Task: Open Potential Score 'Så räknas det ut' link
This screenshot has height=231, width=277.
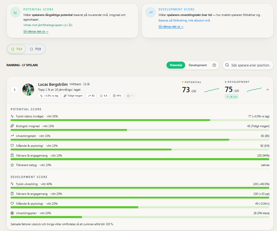Action: [x=36, y=32]
